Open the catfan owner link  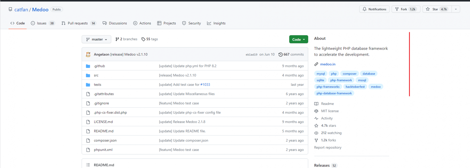coord(21,10)
